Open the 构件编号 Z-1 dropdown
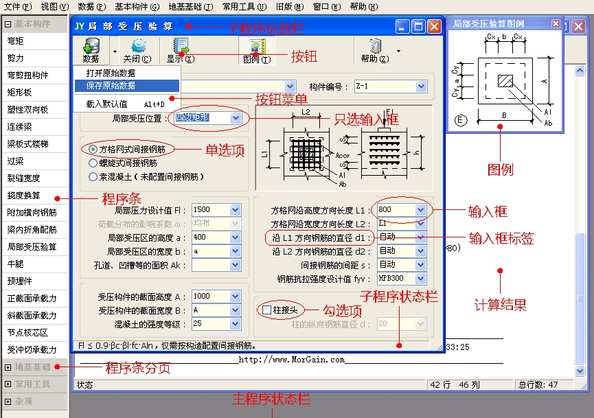 (x=421, y=86)
